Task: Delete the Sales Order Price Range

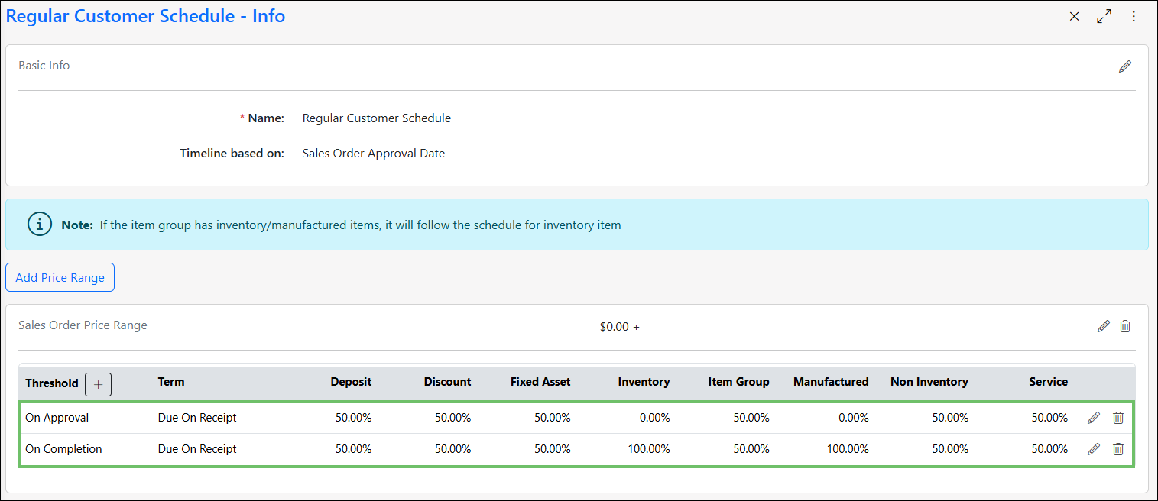Action: [x=1125, y=326]
